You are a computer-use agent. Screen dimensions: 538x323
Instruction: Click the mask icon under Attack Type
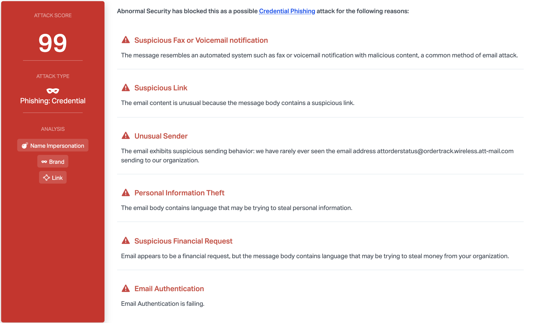click(53, 91)
